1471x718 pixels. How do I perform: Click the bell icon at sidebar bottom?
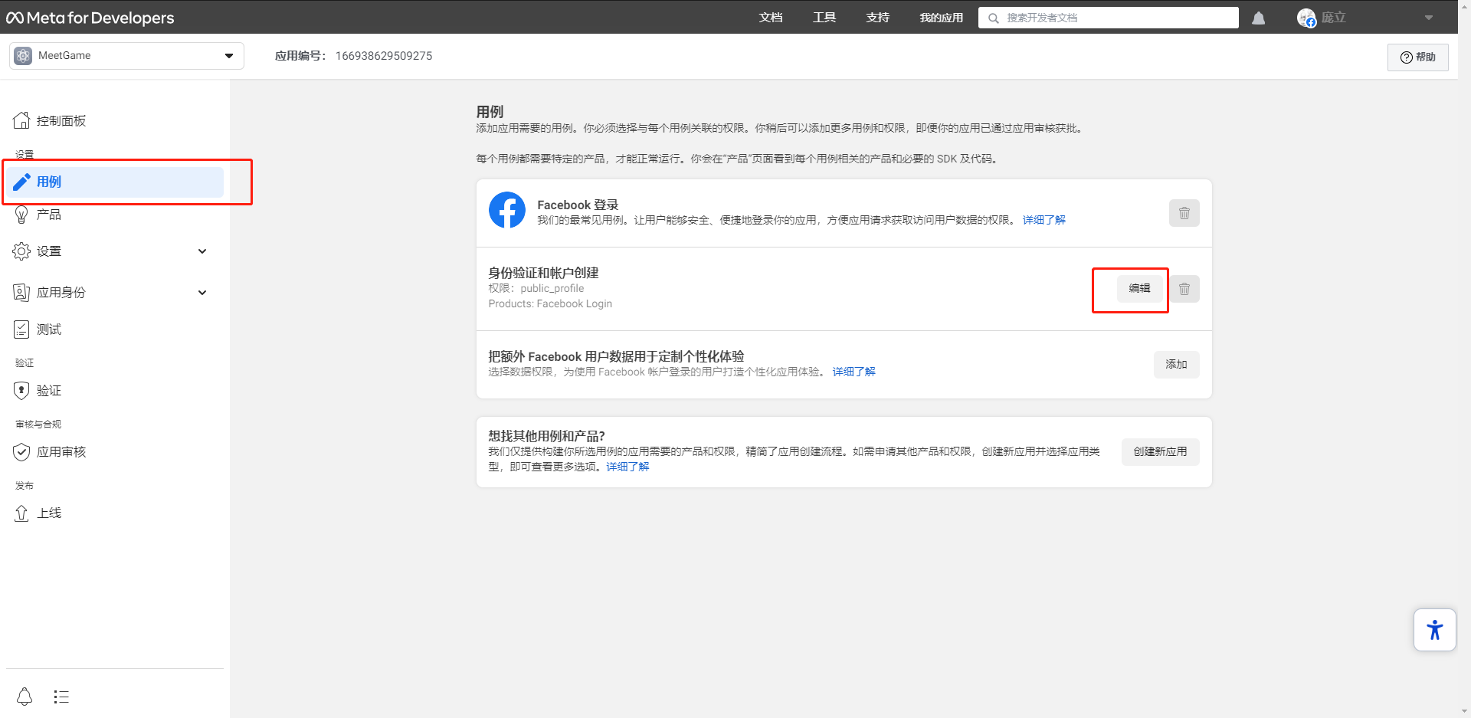[x=25, y=697]
